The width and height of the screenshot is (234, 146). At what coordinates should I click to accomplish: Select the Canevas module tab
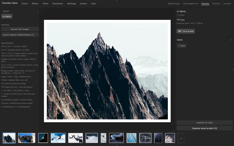point(205,4)
